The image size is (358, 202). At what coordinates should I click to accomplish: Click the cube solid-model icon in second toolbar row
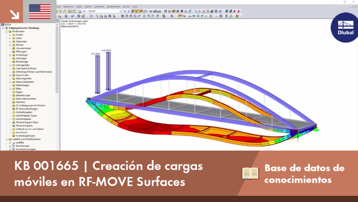(x=79, y=16)
